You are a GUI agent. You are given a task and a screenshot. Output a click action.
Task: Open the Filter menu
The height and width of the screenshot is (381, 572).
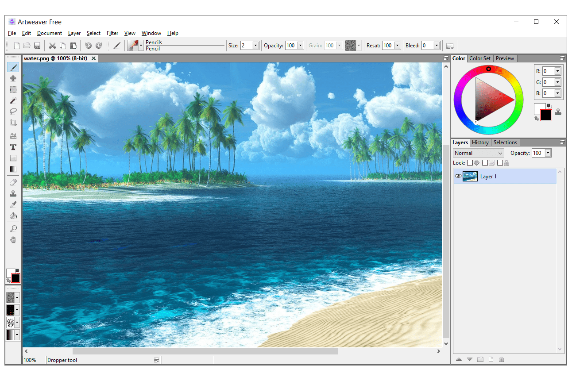click(112, 33)
